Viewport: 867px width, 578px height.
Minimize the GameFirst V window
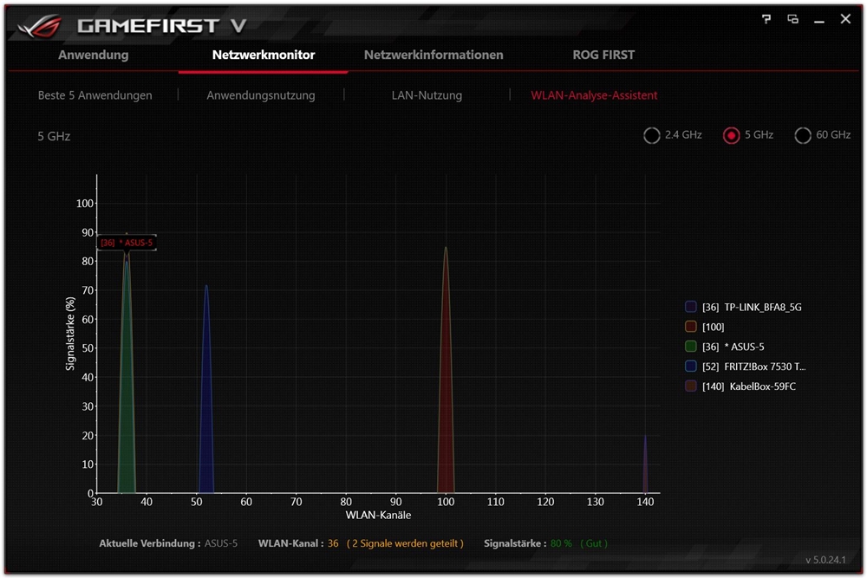tap(819, 23)
